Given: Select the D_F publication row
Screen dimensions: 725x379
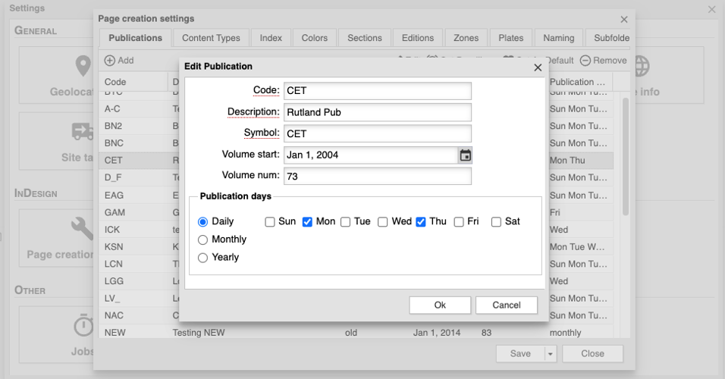Looking at the screenshot, I should pos(356,177).
